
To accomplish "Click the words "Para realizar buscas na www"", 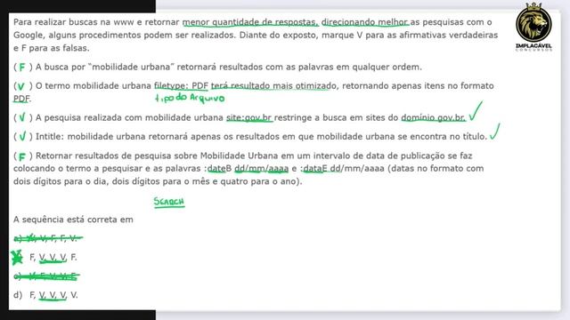I will (x=74, y=22).
